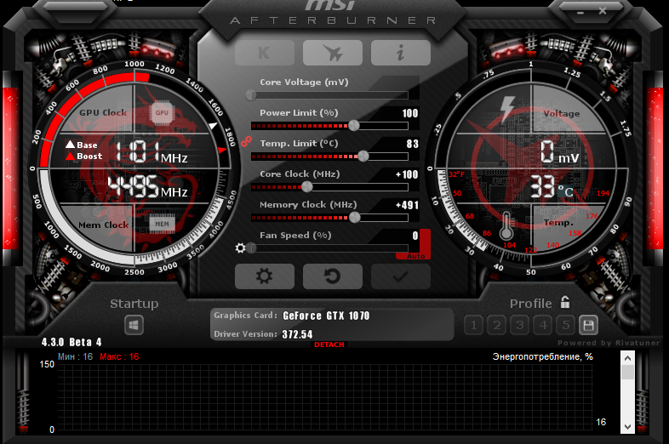The width and height of the screenshot is (669, 444).
Task: Save profile using floppy disk icon
Action: [x=588, y=326]
